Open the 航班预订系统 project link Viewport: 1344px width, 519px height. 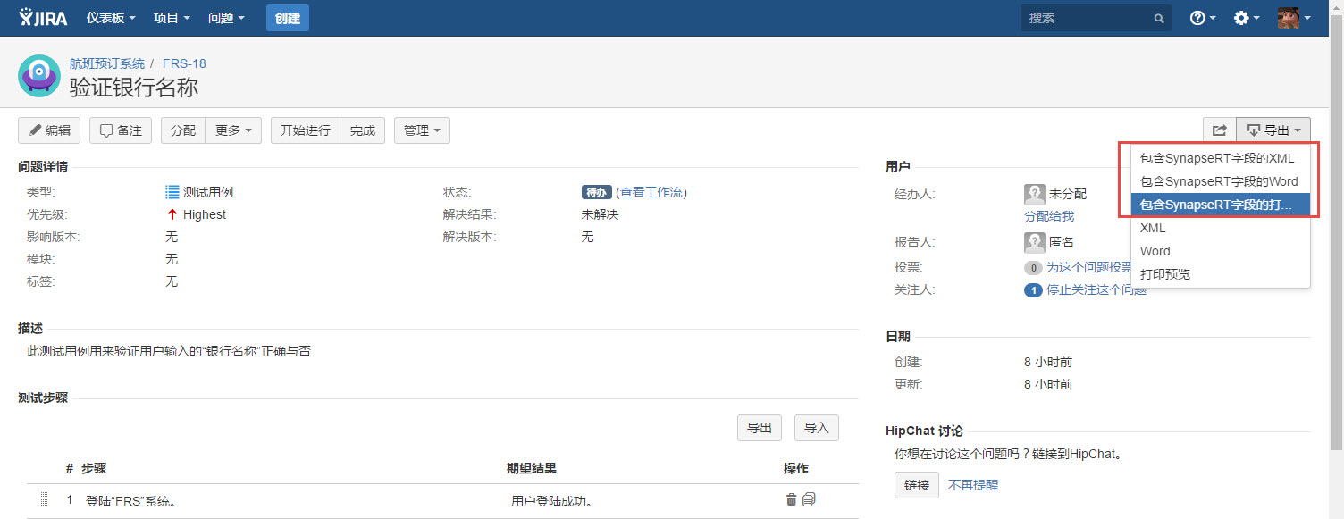coord(107,63)
